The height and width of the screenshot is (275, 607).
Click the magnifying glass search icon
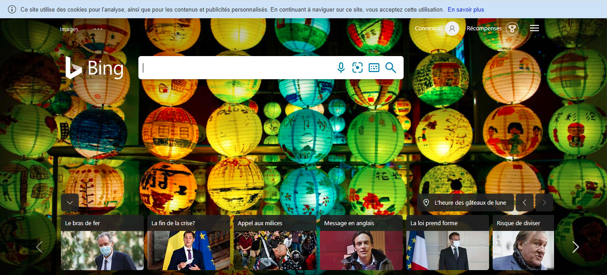point(390,68)
